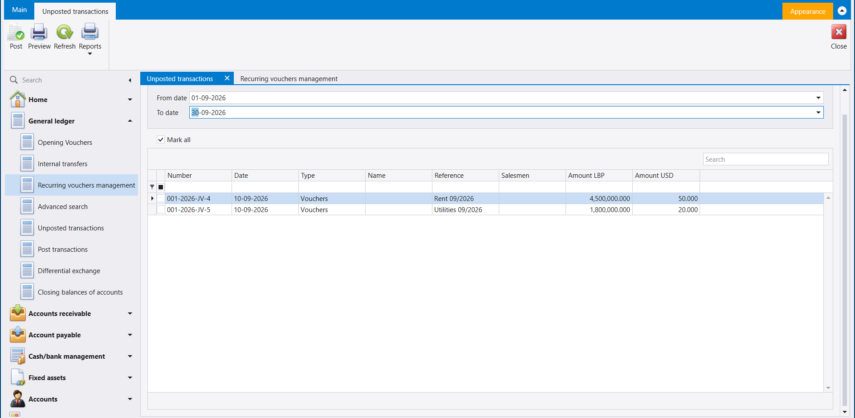
Task: Collapse the sidebar with the left arrow
Action: point(130,80)
